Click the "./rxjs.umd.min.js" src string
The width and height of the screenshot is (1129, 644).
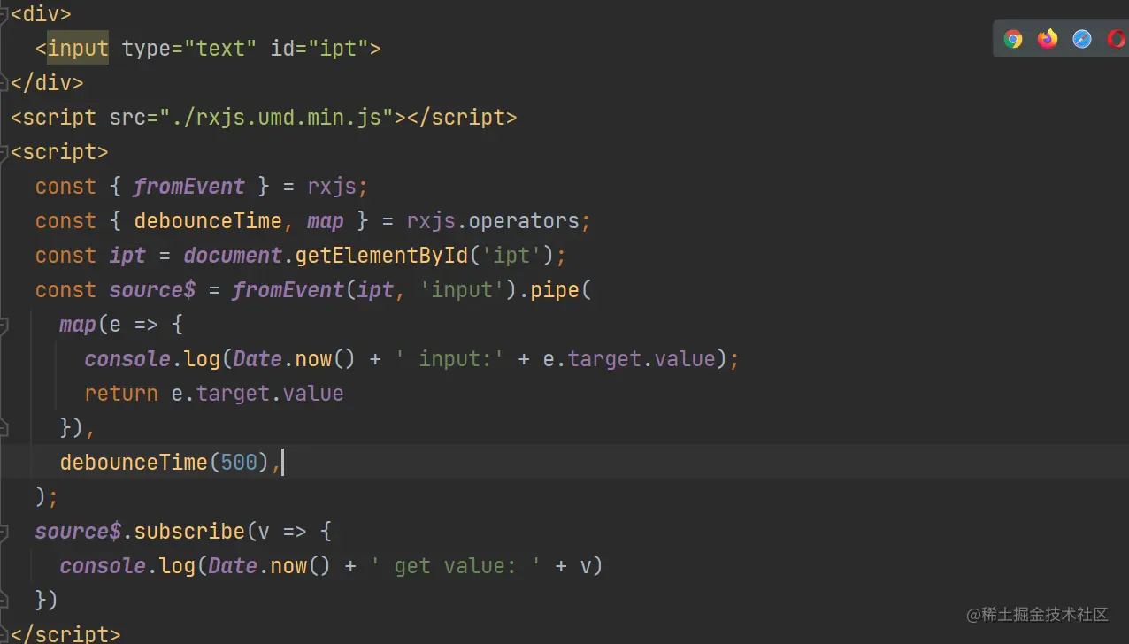pyautogui.click(x=276, y=117)
